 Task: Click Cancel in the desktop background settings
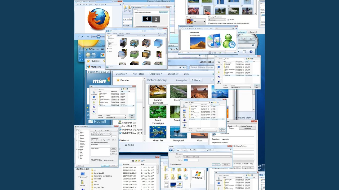coord(252,32)
